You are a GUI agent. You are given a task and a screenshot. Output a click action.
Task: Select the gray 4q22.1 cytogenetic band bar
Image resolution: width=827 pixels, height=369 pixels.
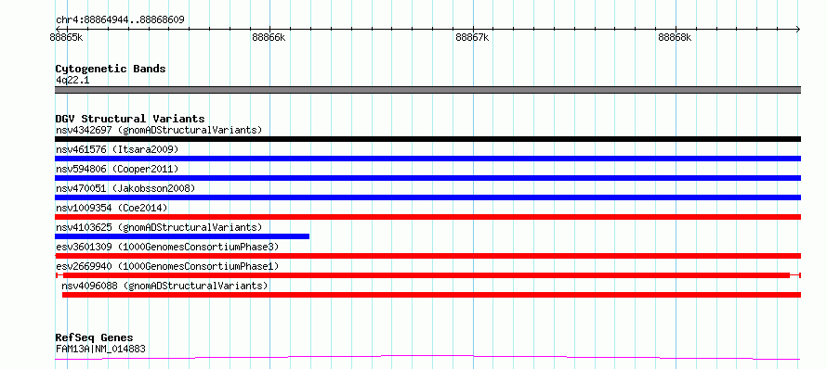click(x=427, y=90)
